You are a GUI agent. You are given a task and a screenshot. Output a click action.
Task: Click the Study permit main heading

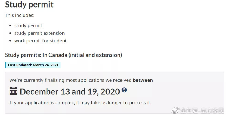point(29,4)
